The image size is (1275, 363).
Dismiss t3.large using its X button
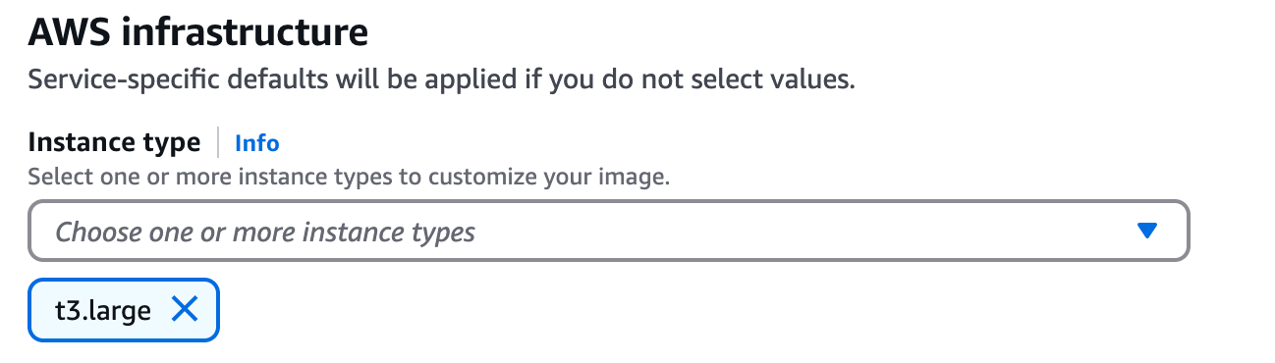[185, 311]
